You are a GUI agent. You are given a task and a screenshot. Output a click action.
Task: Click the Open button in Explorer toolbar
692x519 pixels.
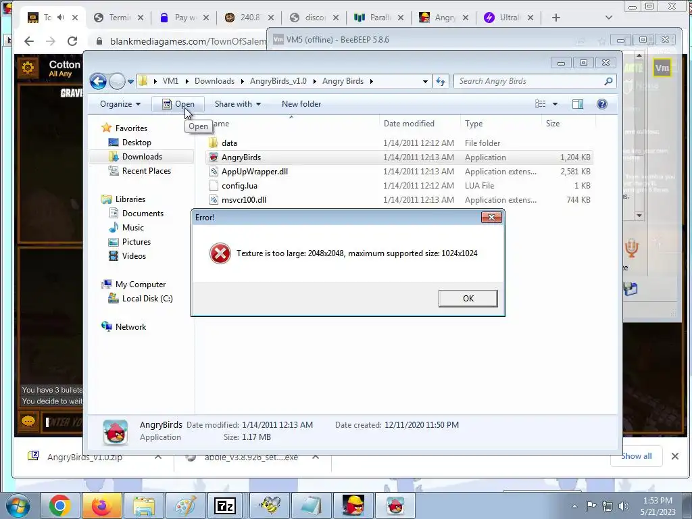(178, 104)
